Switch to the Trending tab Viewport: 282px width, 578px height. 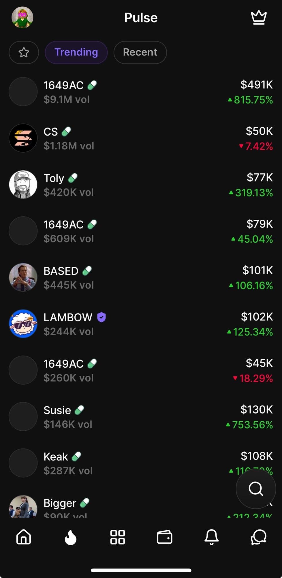click(76, 52)
